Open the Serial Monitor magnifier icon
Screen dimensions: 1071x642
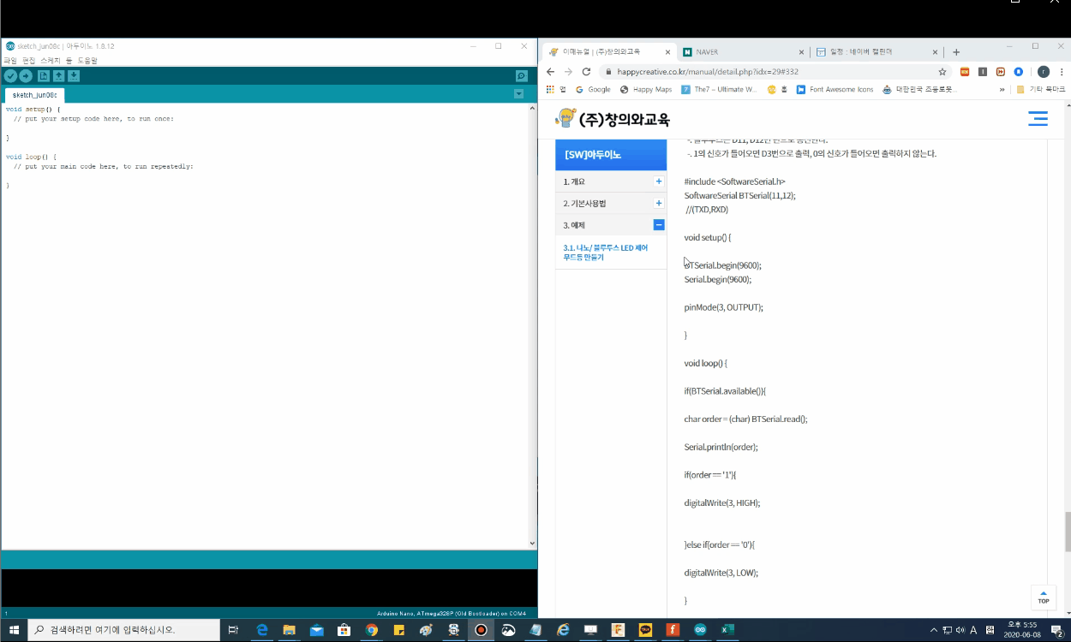click(x=521, y=76)
